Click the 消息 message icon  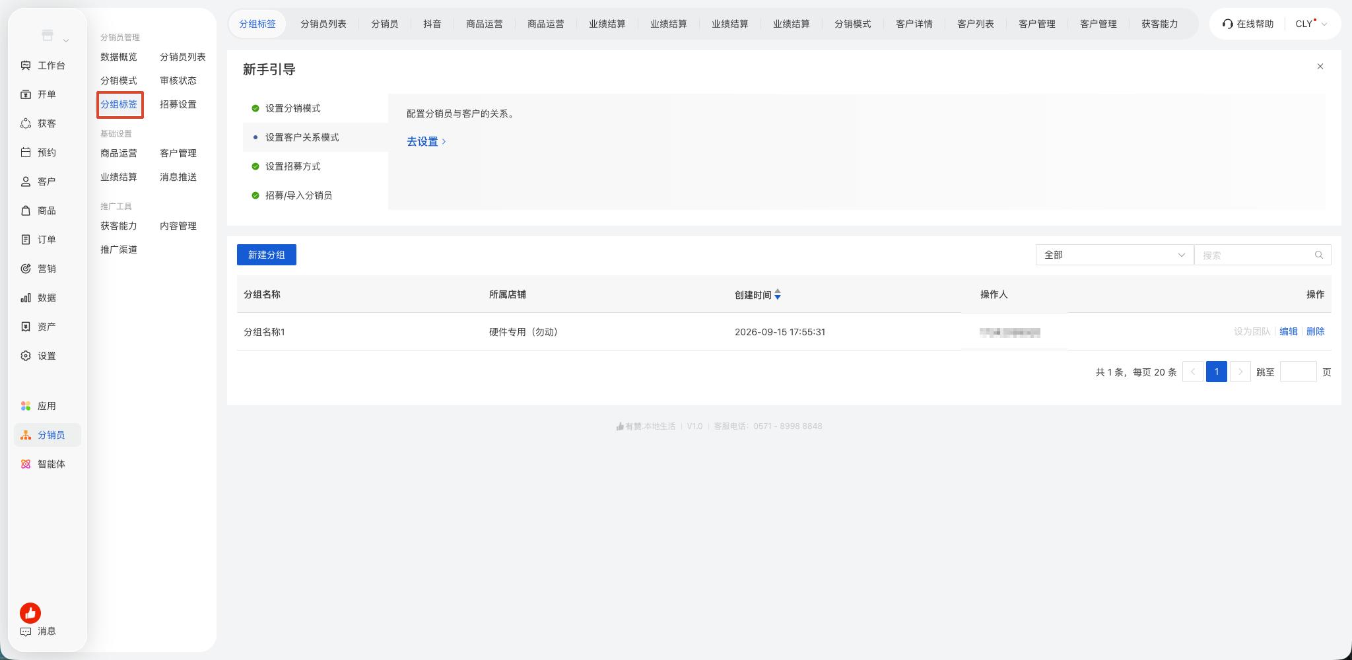[26, 631]
